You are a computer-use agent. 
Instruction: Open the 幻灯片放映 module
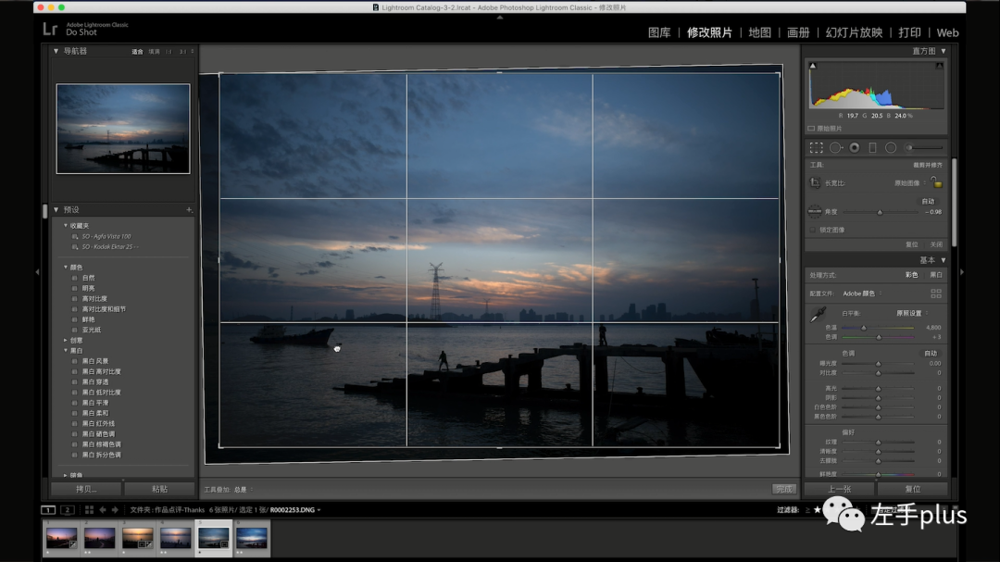point(854,32)
